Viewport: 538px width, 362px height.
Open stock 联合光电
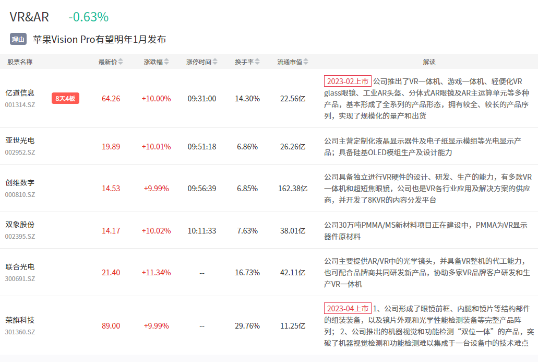(x=20, y=267)
